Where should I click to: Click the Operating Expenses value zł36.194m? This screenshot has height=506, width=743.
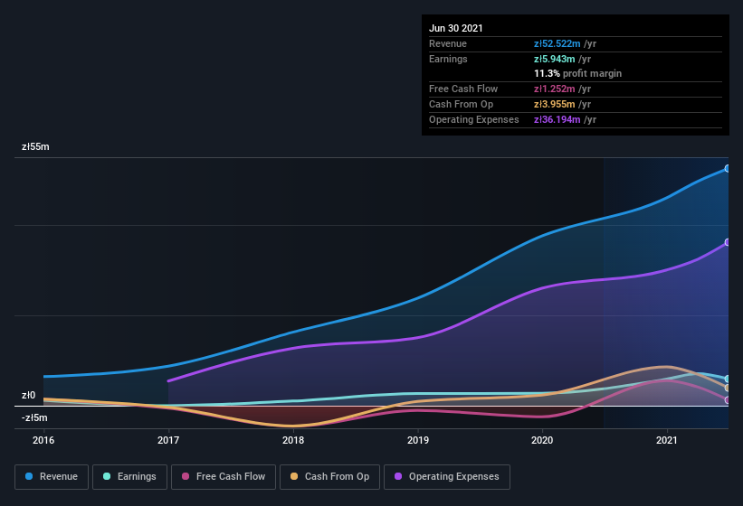(x=557, y=119)
